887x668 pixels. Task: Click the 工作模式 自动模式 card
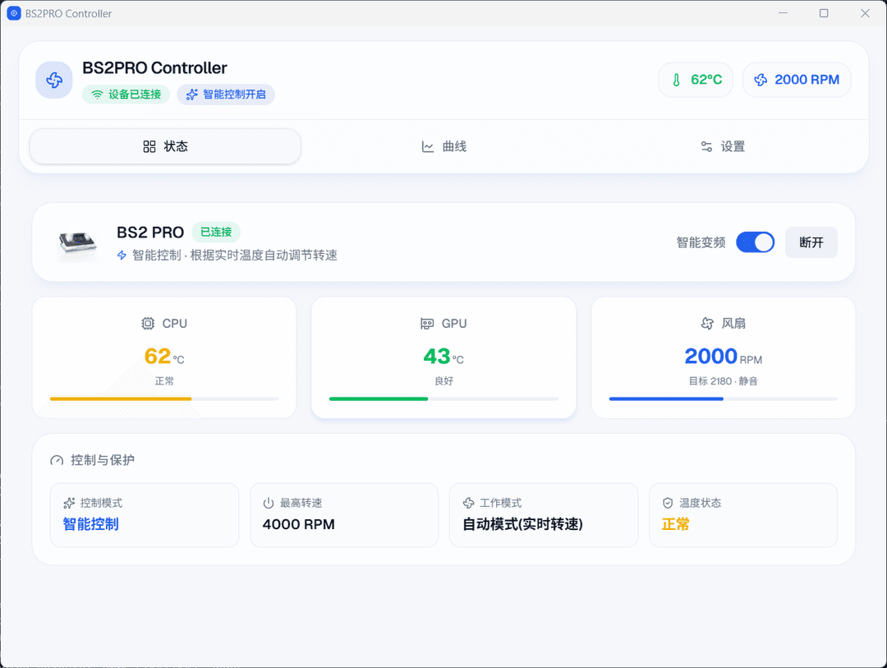(x=543, y=515)
